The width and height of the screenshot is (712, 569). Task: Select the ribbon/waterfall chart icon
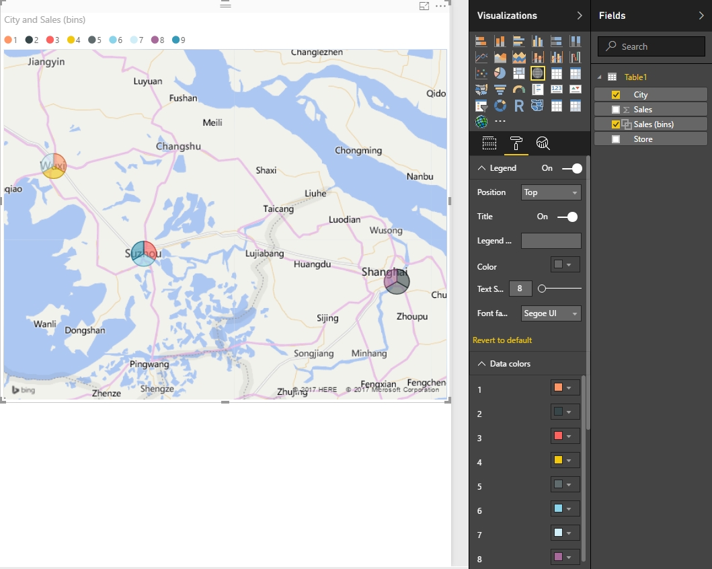pos(576,57)
